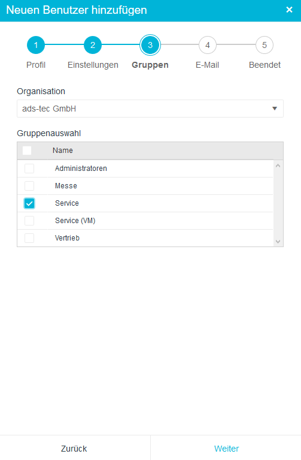This screenshot has width=301, height=460.
Task: Click the group list scroll up arrow
Action: tap(278, 166)
